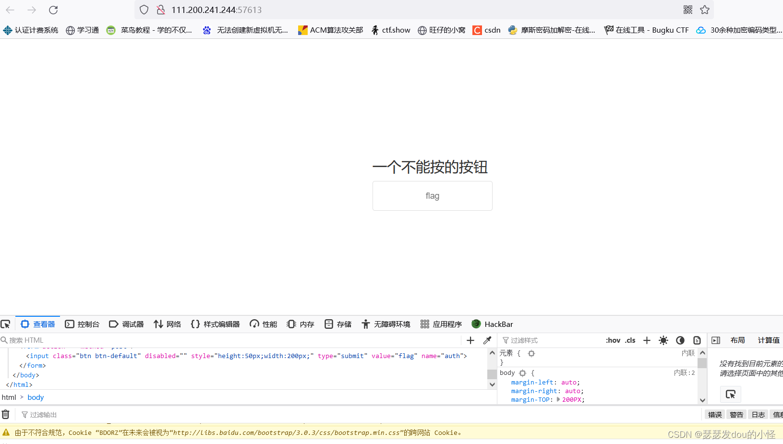Create a new node with the plus icon
This screenshot has height=444, width=783.
pos(470,340)
